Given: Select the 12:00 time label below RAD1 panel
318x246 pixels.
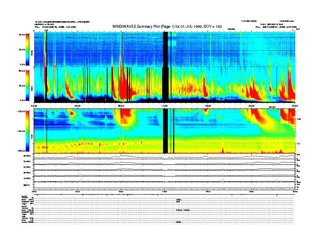Looking at the screenshot, I should [x=165, y=106].
